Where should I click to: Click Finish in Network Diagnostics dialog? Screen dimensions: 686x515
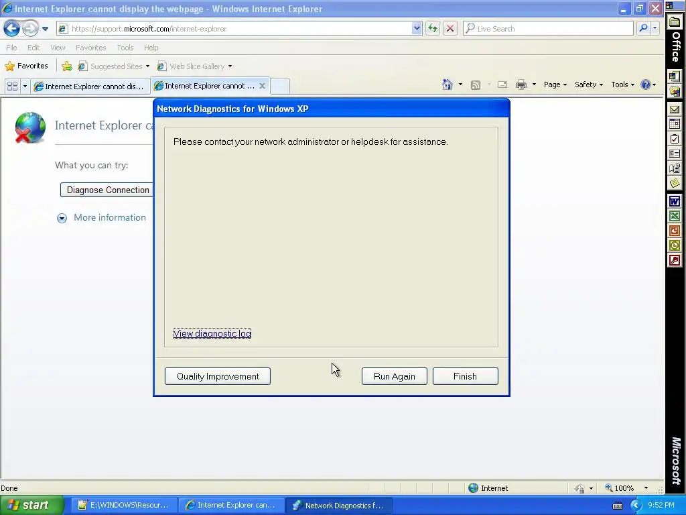click(465, 376)
